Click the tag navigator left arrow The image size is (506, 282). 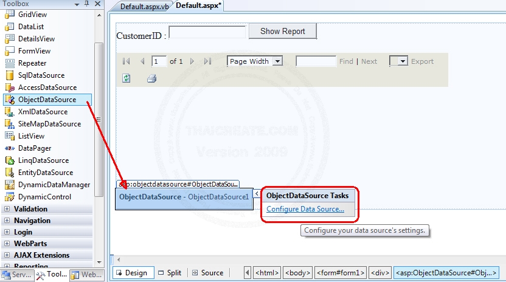coord(248,273)
